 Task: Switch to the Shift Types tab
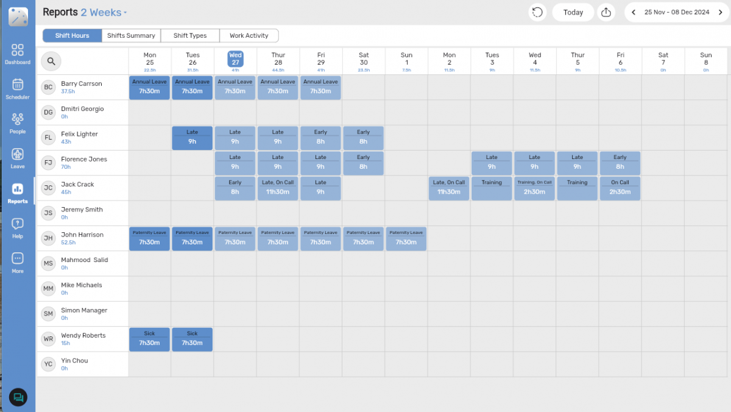(190, 36)
